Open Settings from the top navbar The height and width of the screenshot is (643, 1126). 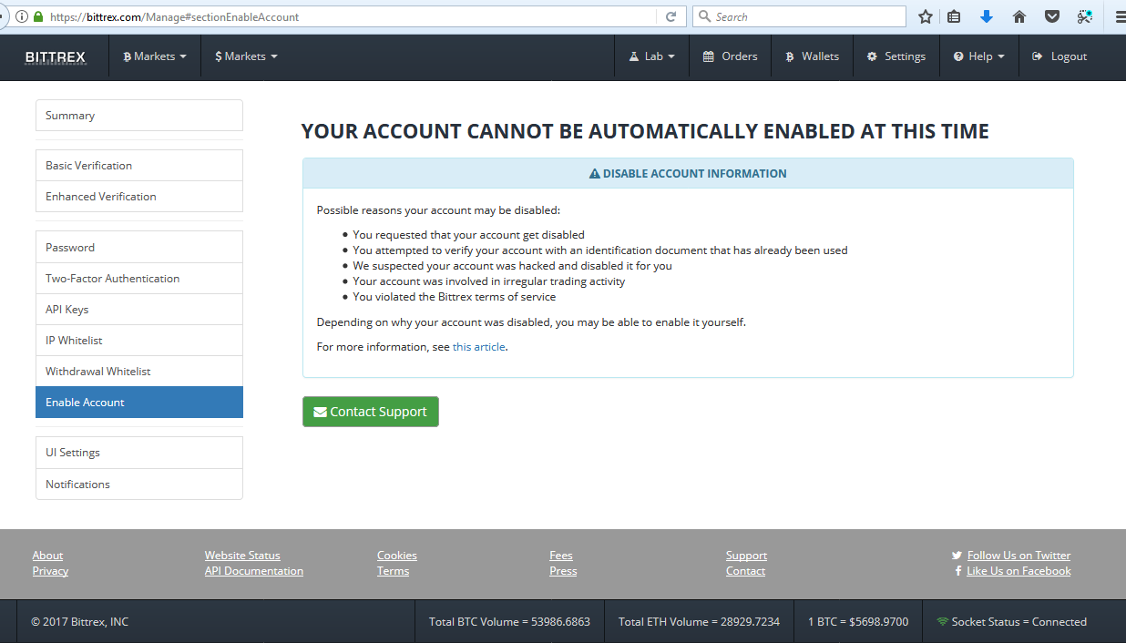896,56
